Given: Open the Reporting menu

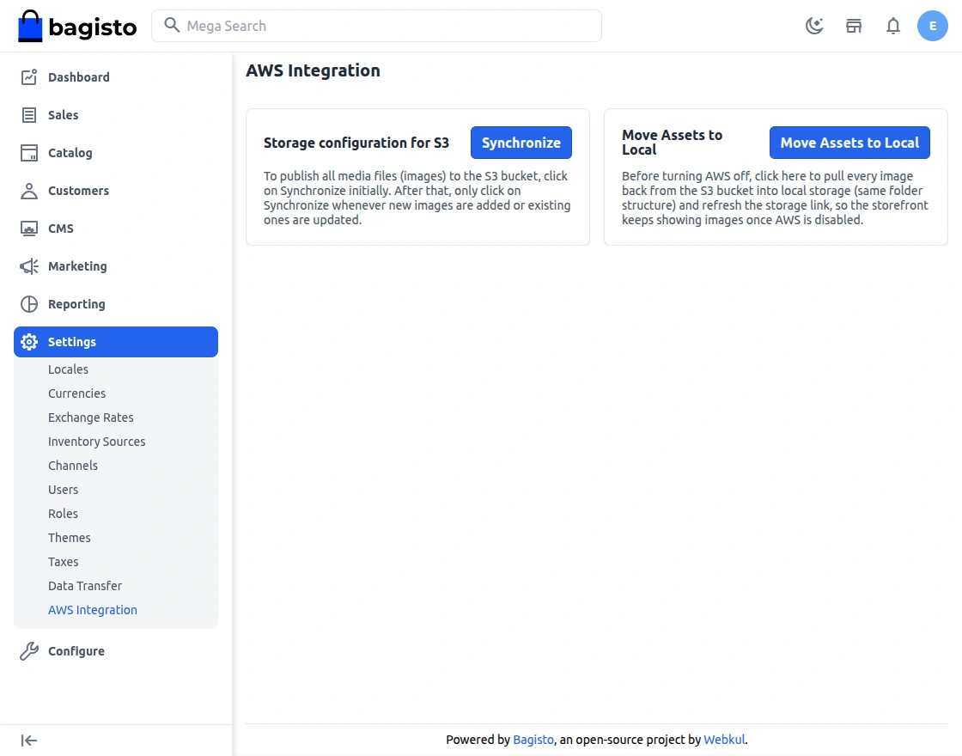Looking at the screenshot, I should [116, 304].
